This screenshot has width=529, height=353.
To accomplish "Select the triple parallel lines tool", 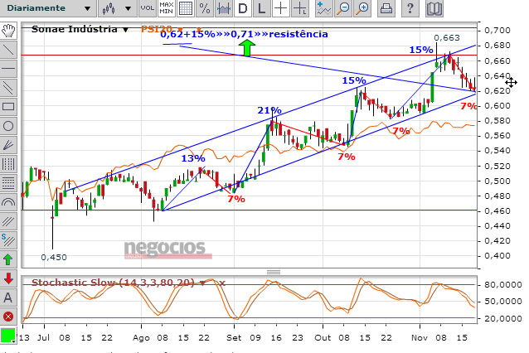I will (8, 221).
